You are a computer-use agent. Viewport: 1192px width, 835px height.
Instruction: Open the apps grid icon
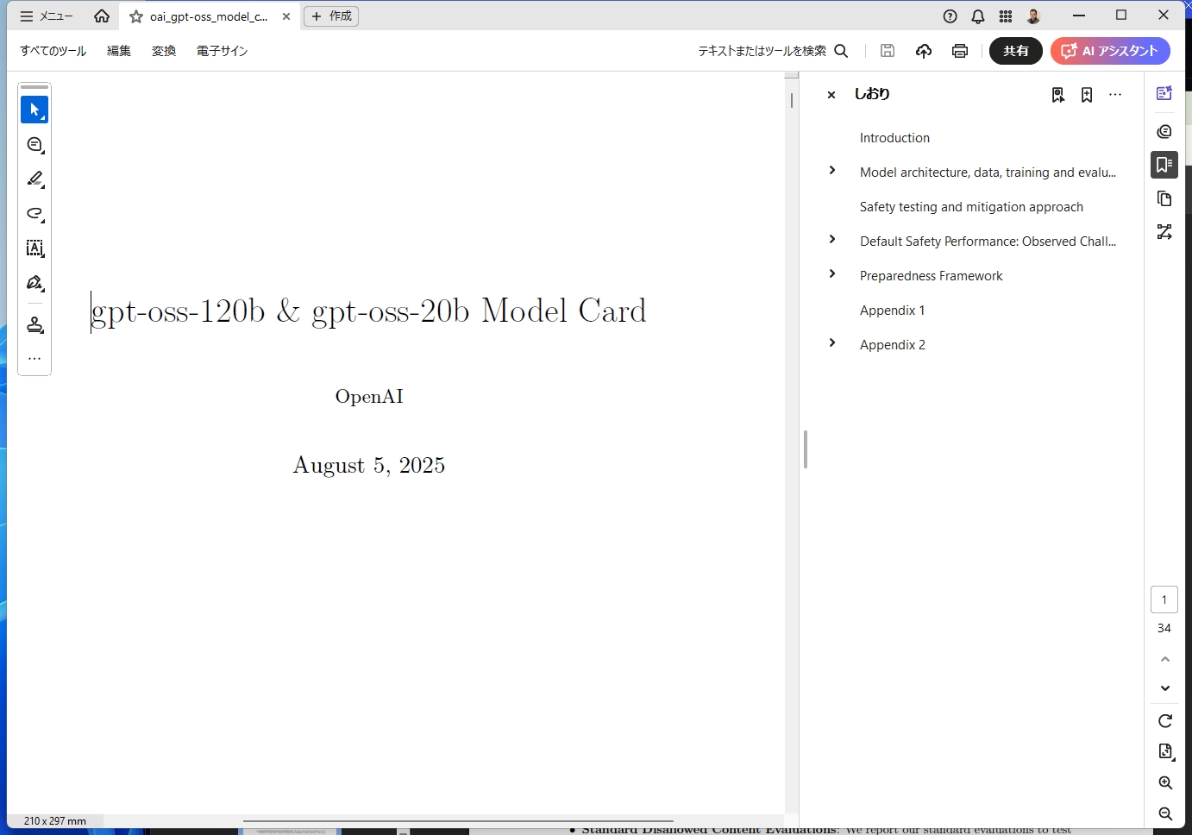(1006, 16)
